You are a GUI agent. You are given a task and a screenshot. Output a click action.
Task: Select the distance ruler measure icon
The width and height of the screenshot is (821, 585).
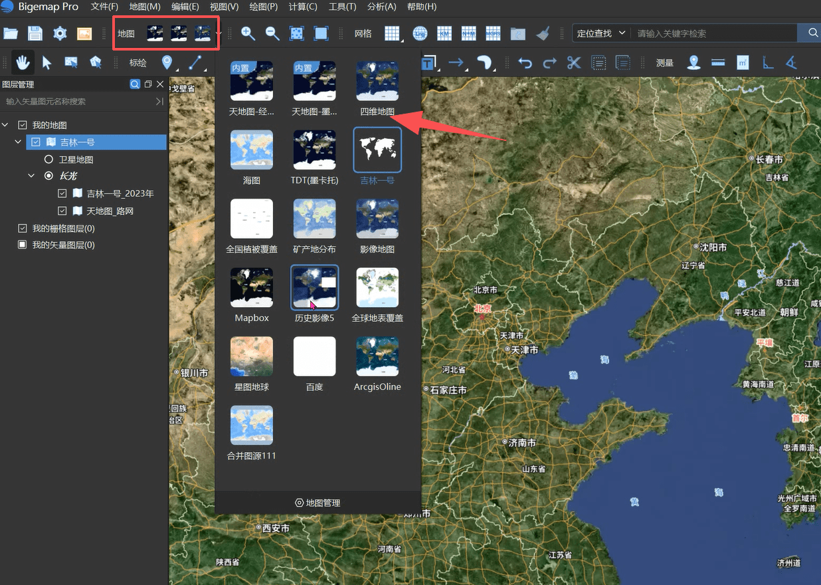(718, 62)
